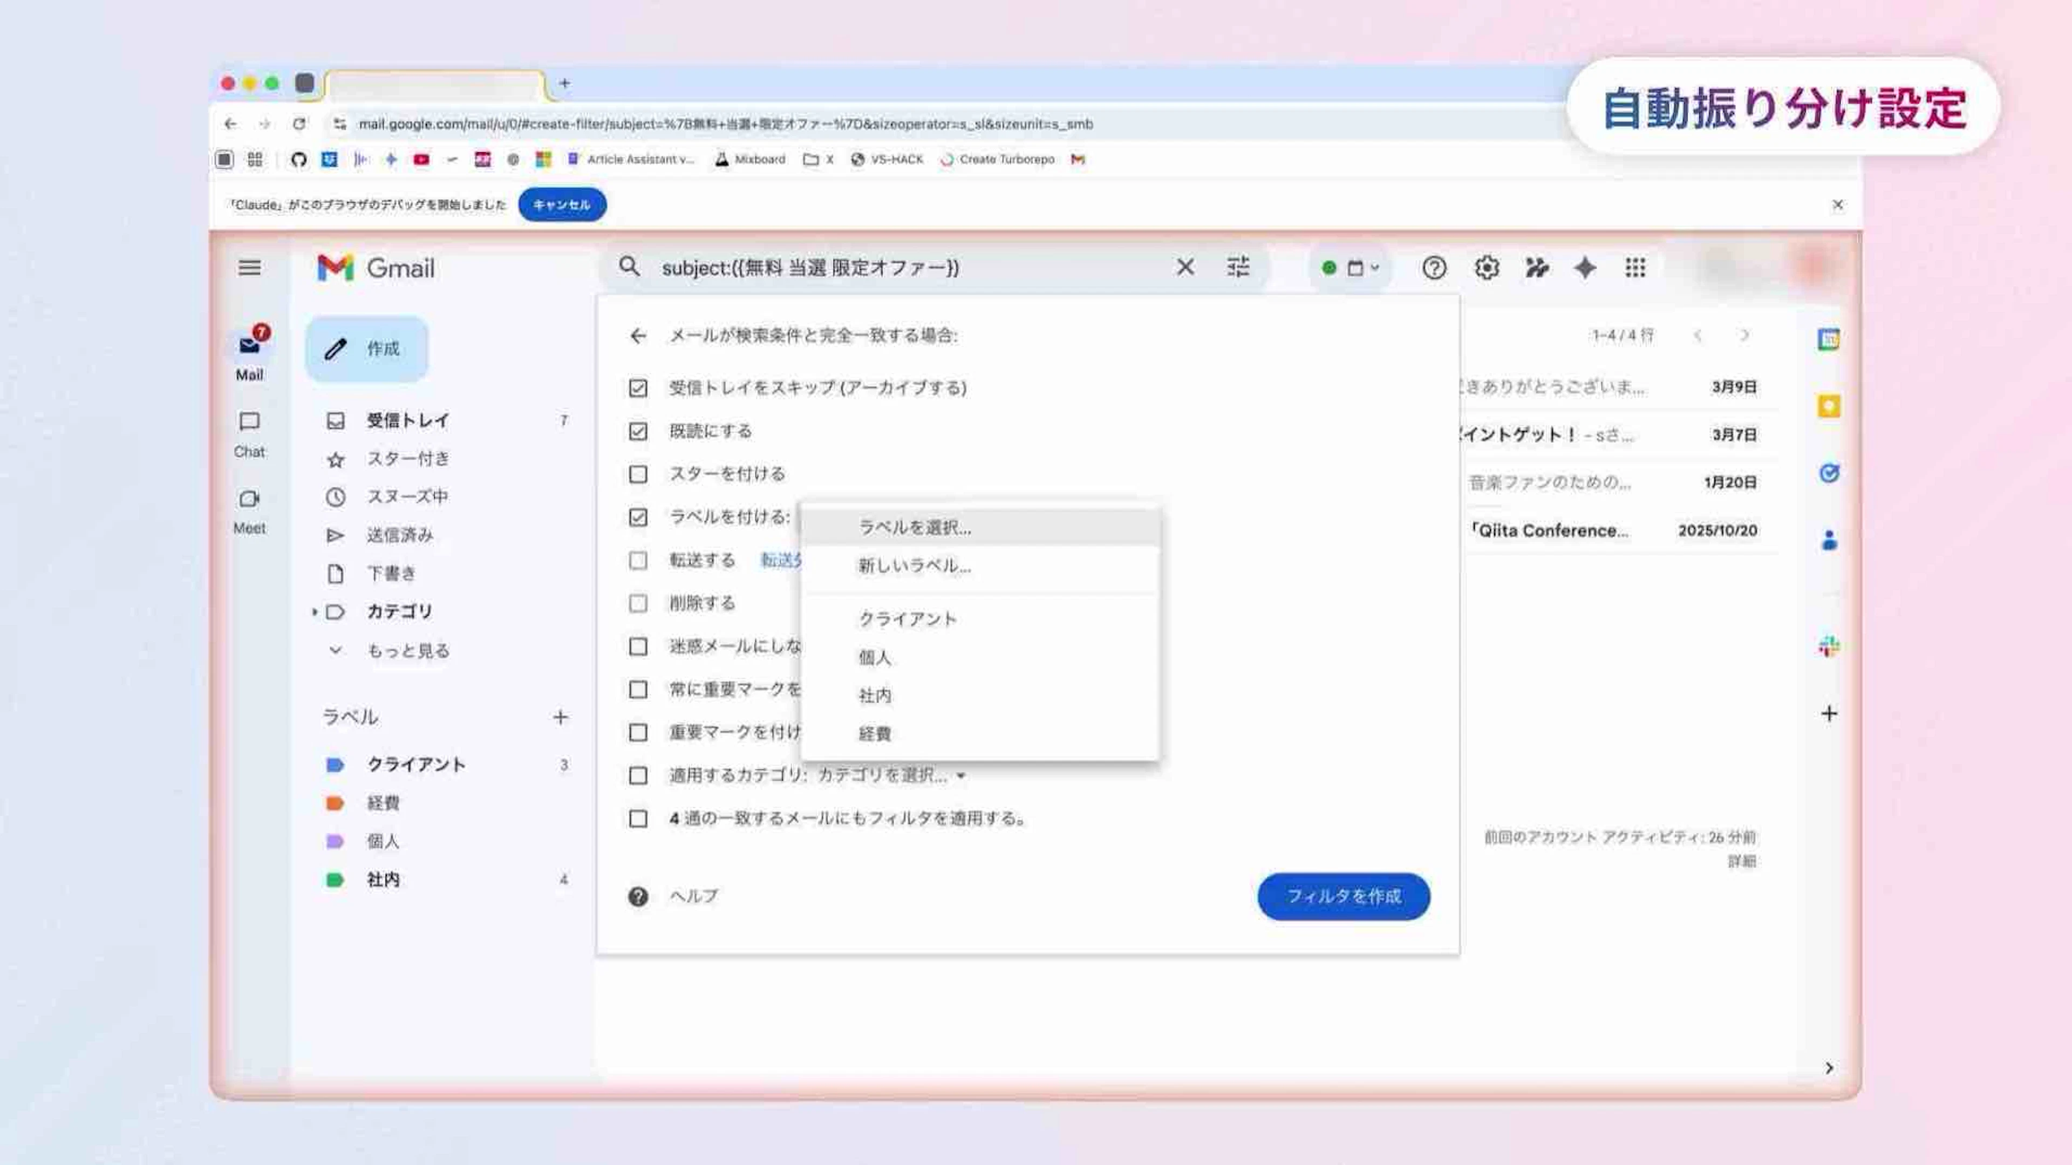Uncheck the 既読にする checkbox
Viewport: 2072px width, 1165px height.
638,431
